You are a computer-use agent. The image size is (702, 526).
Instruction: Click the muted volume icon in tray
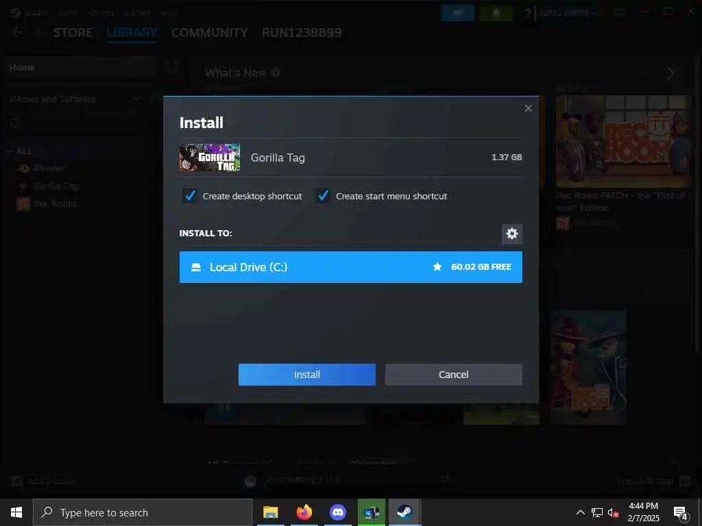614,512
